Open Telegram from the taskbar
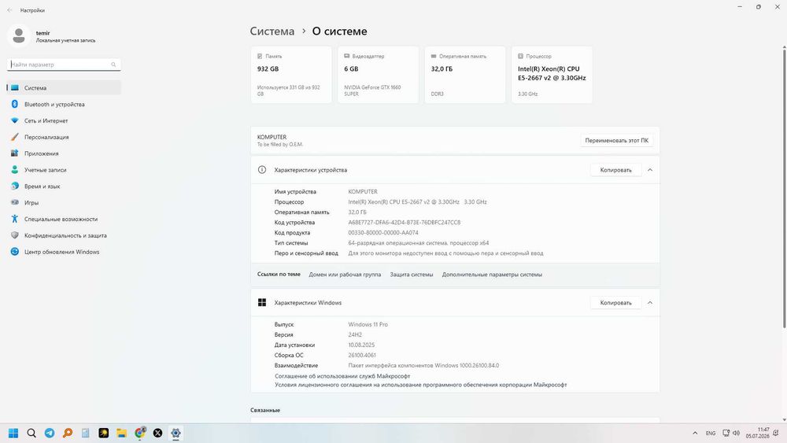The image size is (787, 443). click(x=50, y=433)
